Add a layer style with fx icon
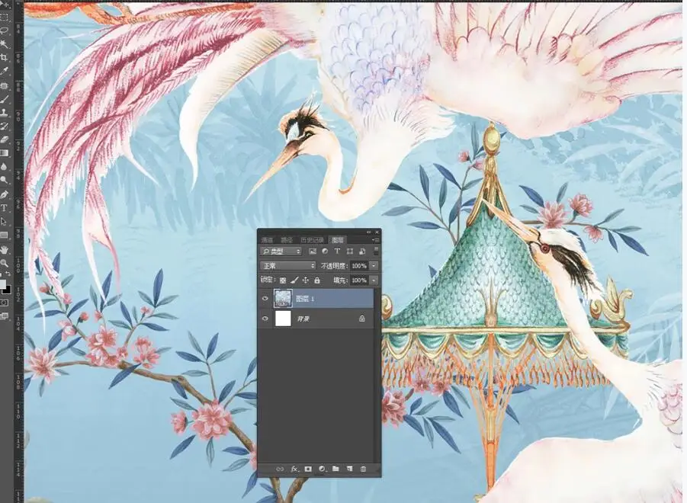687x503 pixels. pos(294,469)
